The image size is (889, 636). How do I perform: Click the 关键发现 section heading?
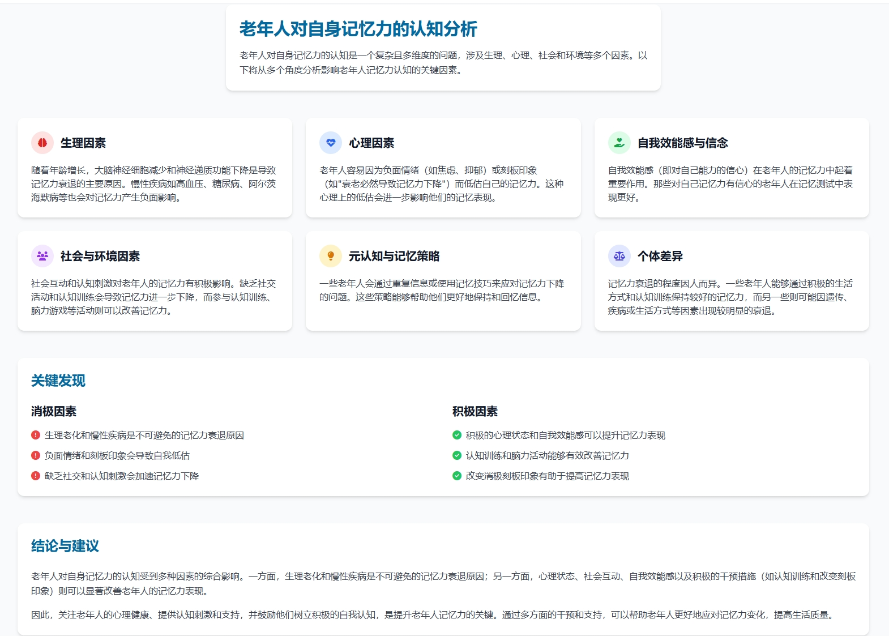coord(58,381)
